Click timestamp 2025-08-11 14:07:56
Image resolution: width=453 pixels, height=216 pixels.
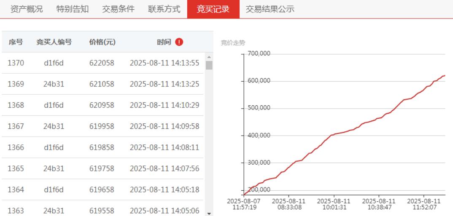coord(164,168)
